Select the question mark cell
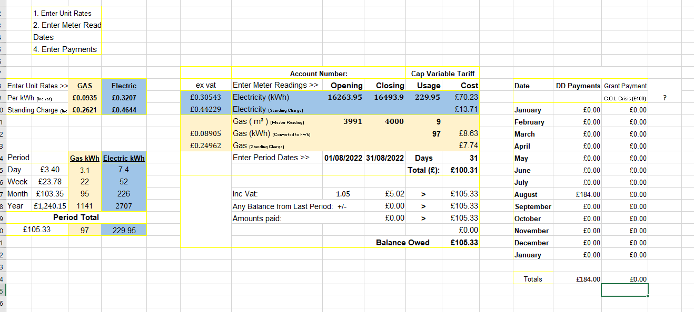This screenshot has width=694, height=312. click(665, 98)
